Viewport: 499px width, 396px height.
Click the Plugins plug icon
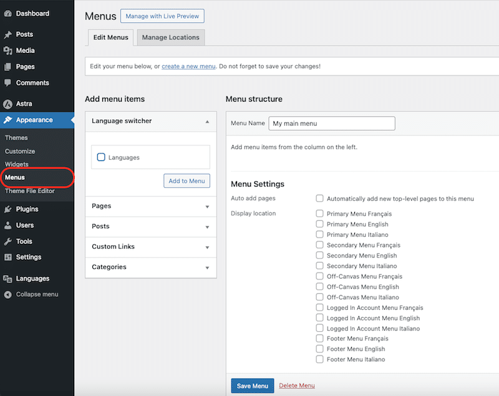pyautogui.click(x=8, y=209)
